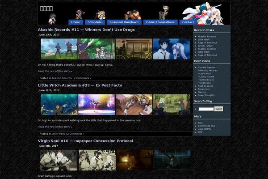Image resolution: width=268 pixels, height=179 pixels.
Task: Open Comments RSS link under Meta
Action: (206, 126)
